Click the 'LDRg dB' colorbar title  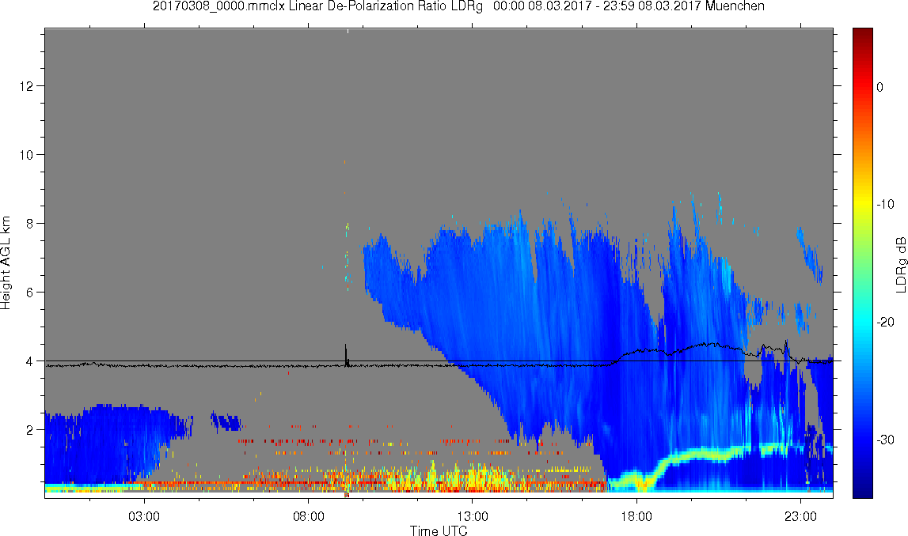[x=901, y=264]
